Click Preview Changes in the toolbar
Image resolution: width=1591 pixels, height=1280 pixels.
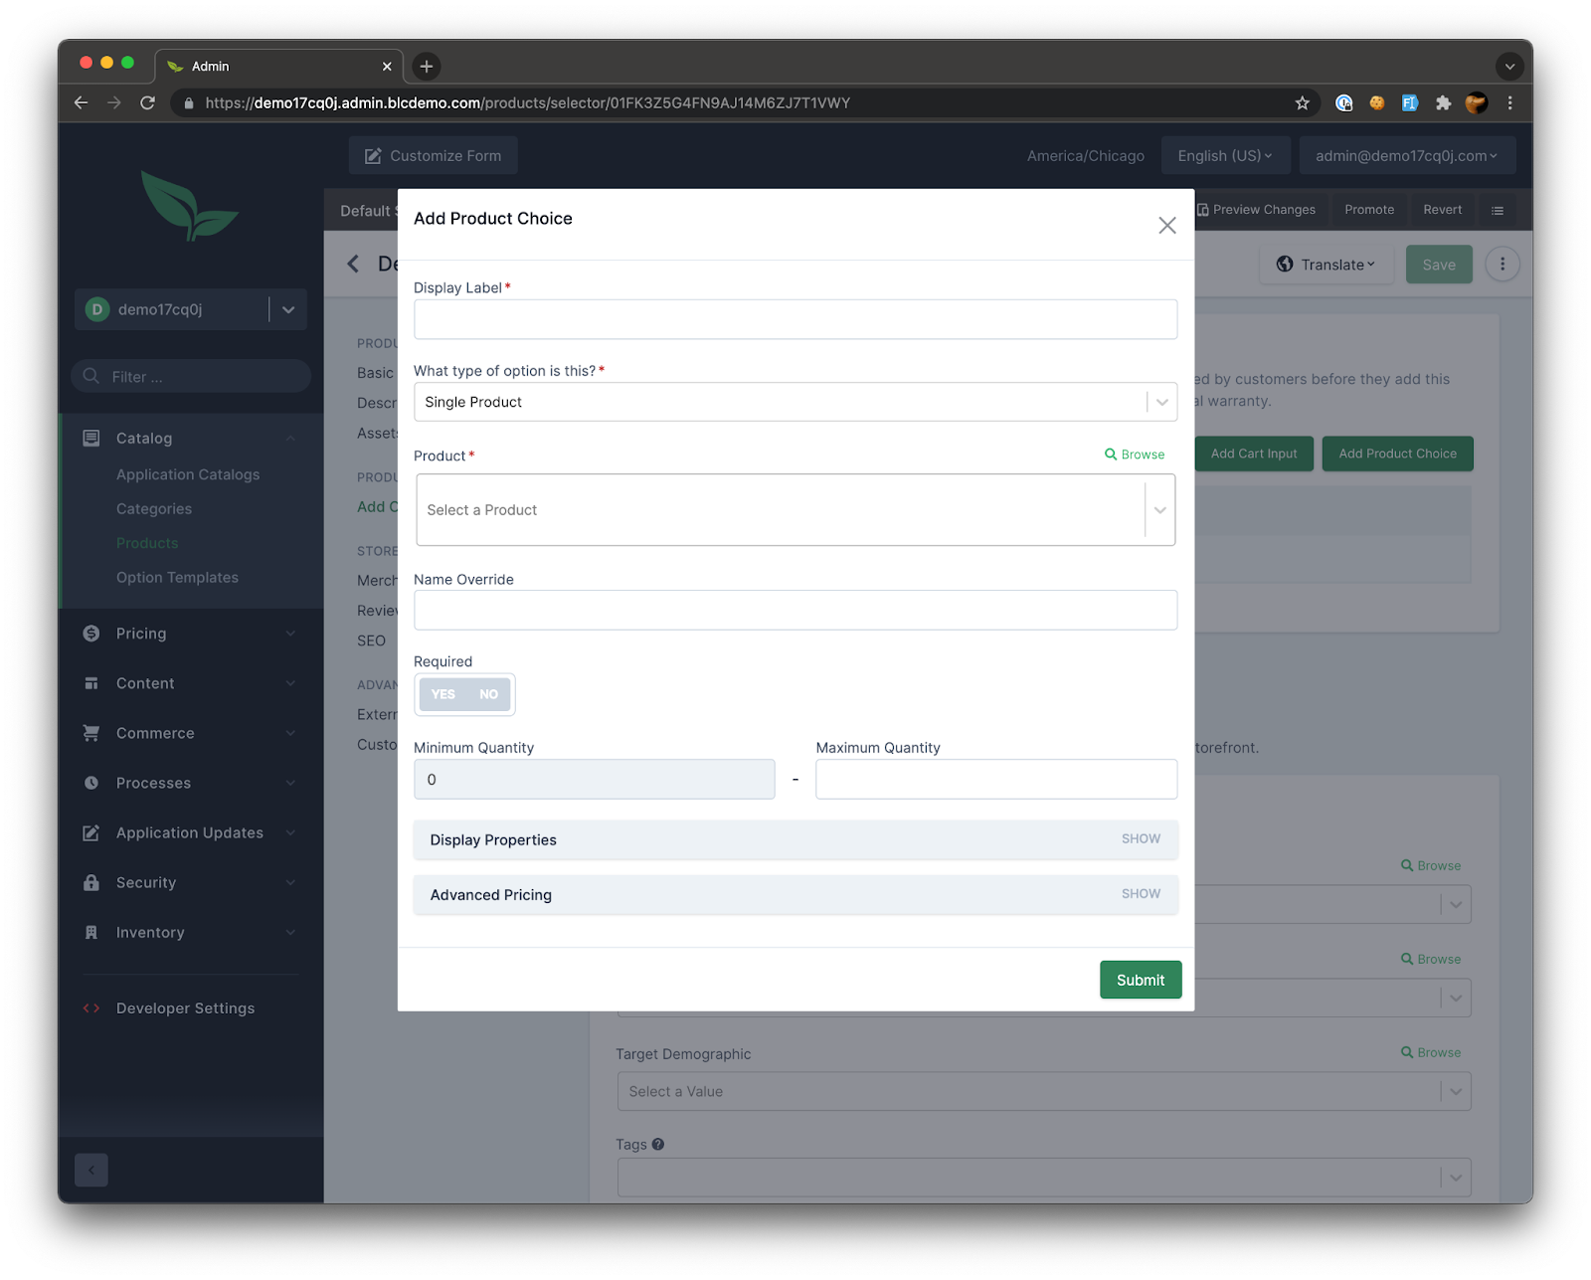coord(1256,210)
